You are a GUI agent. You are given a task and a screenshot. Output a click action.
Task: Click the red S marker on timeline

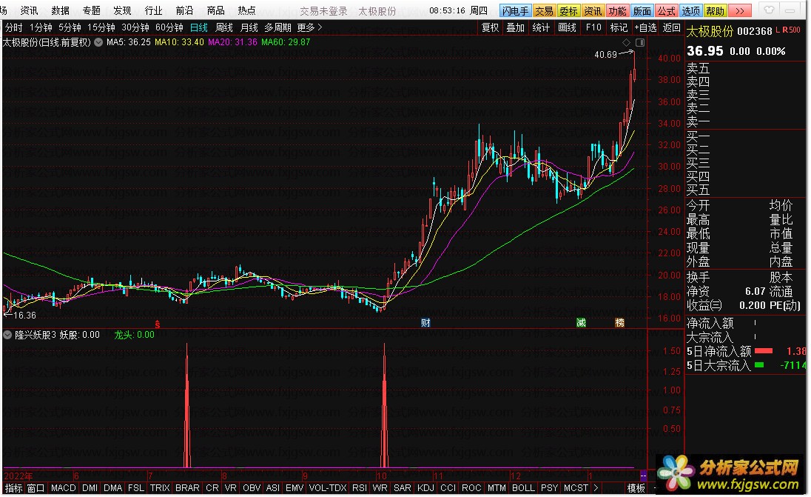point(158,324)
